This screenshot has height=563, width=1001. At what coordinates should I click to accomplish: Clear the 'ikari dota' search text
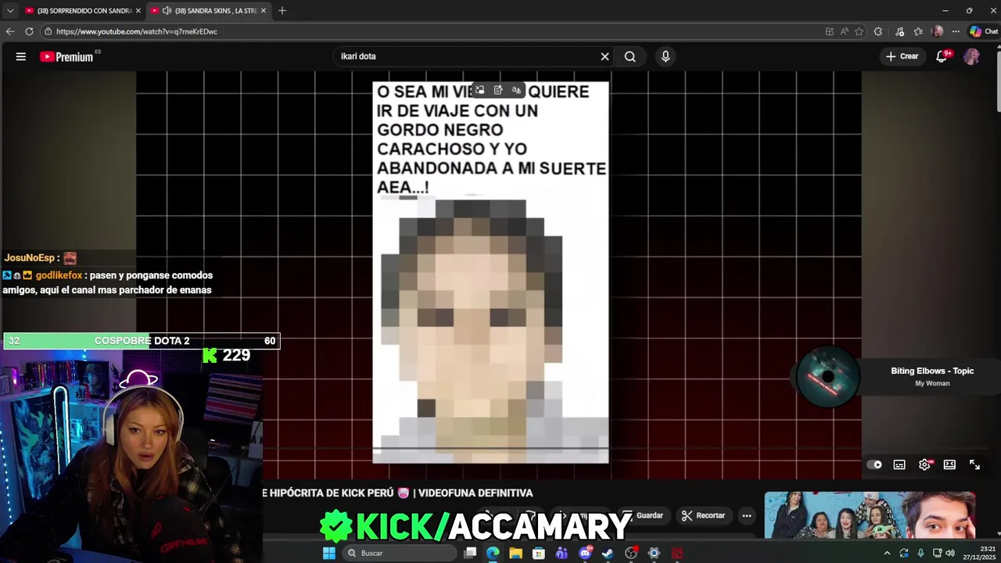[x=605, y=56]
